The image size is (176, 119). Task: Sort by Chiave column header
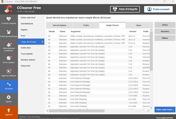(x=63, y=31)
